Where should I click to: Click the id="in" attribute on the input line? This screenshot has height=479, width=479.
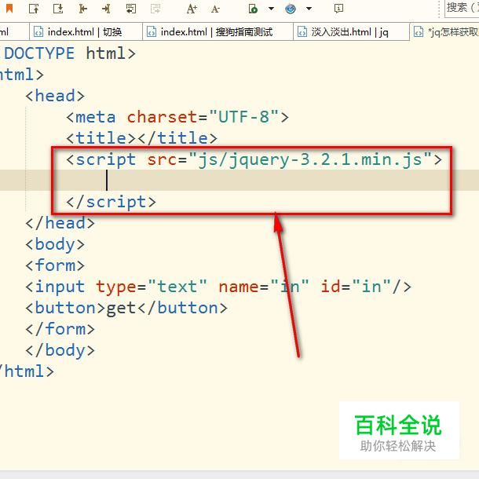356,287
